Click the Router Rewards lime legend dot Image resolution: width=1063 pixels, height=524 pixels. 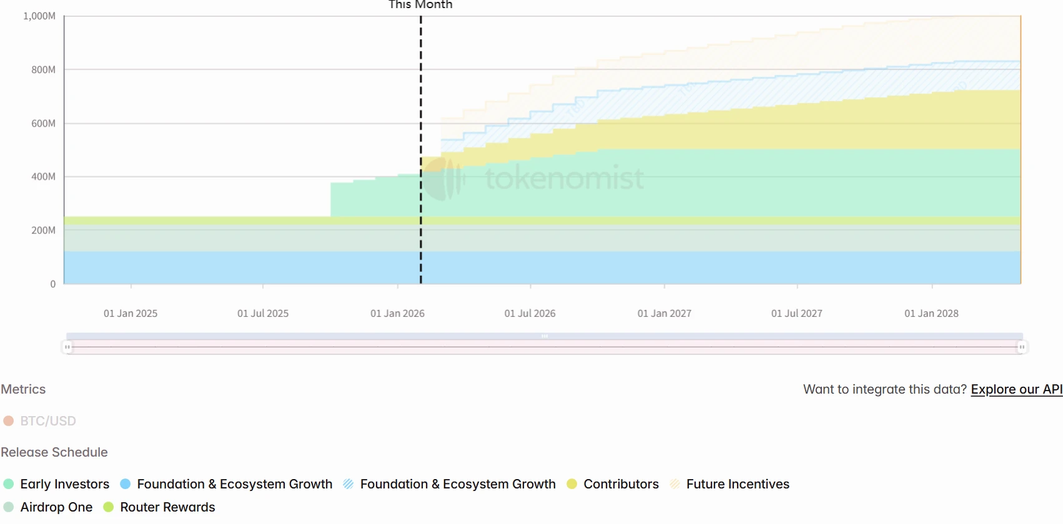click(x=109, y=507)
